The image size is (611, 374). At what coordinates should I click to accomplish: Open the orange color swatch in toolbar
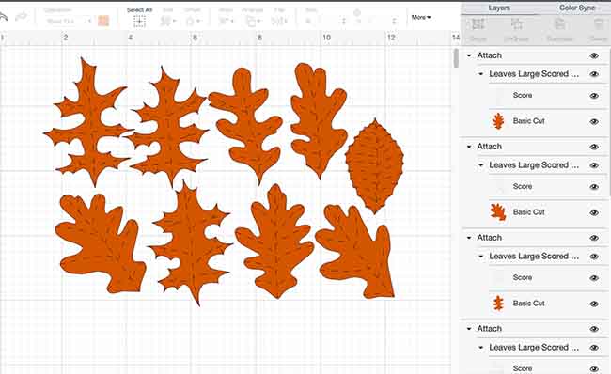coord(103,21)
